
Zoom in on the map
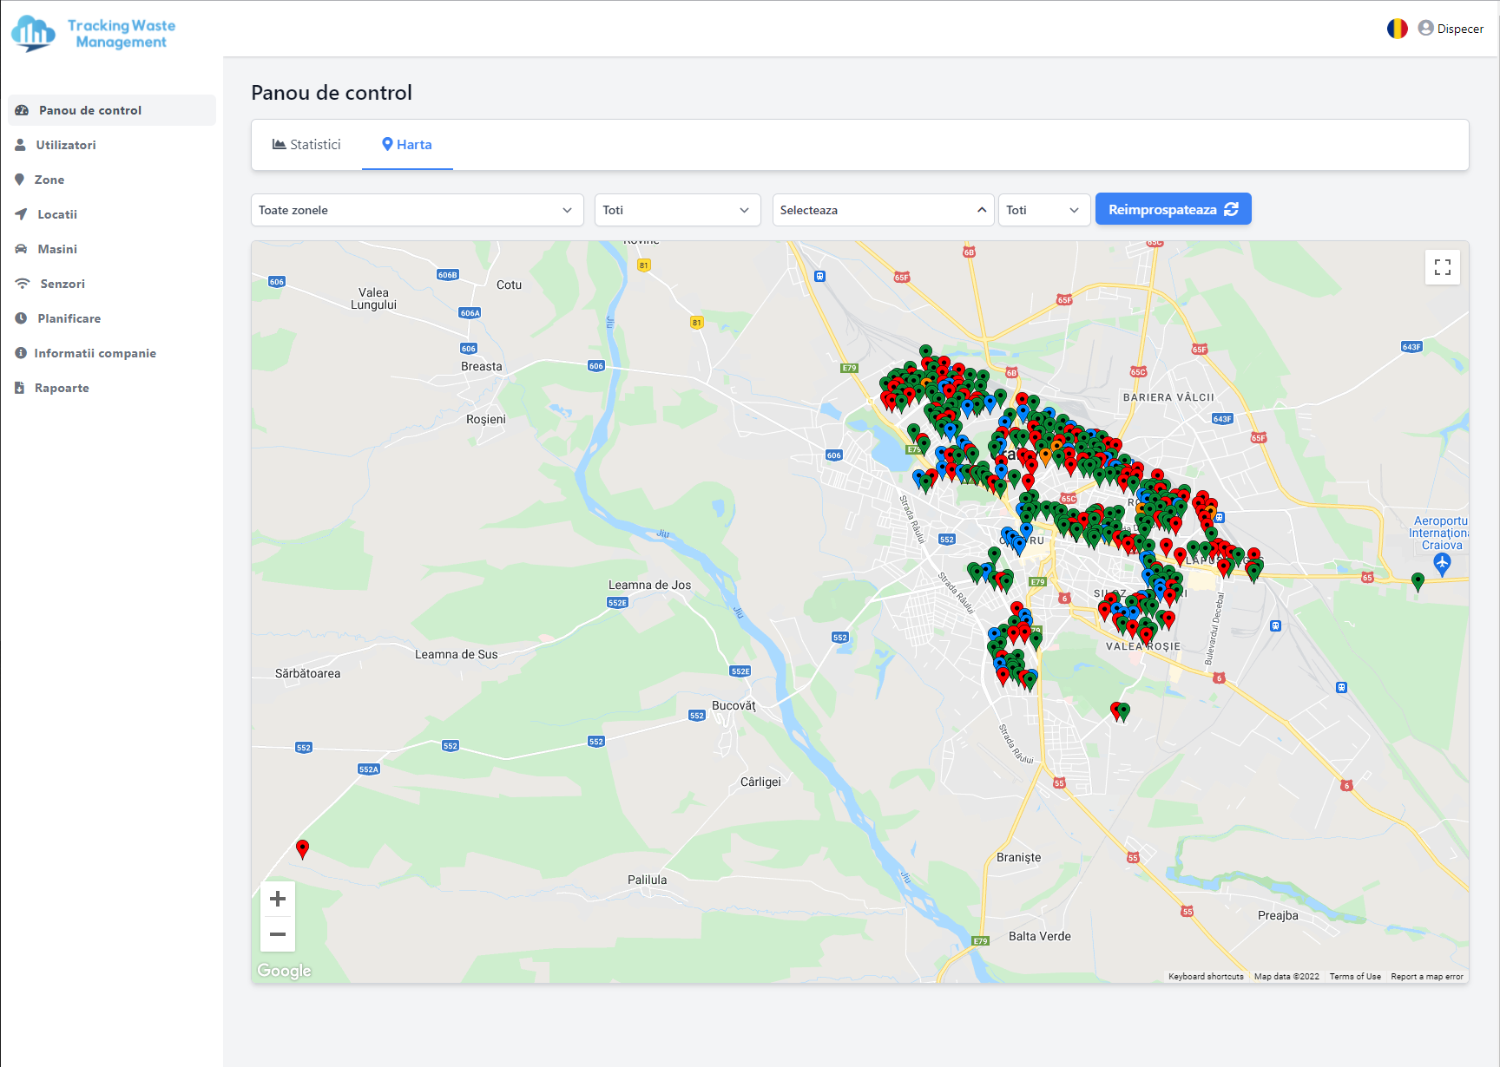[278, 899]
